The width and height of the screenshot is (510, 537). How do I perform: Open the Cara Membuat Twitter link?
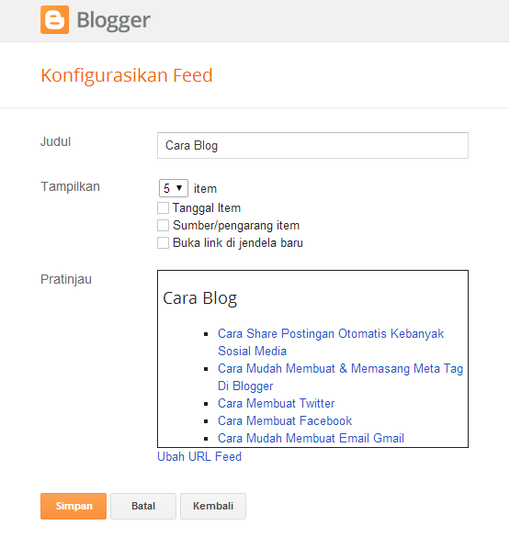pos(277,403)
